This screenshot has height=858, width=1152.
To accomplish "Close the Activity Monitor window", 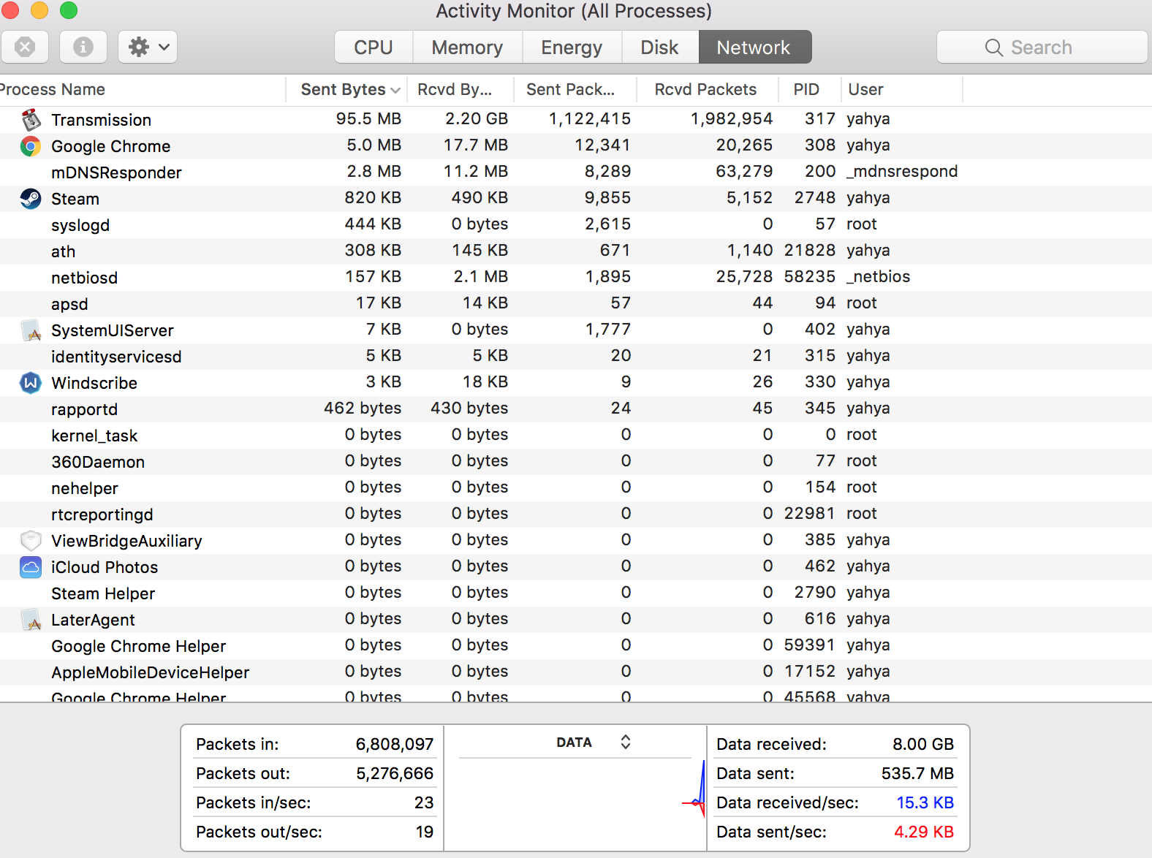I will pyautogui.click(x=10, y=10).
